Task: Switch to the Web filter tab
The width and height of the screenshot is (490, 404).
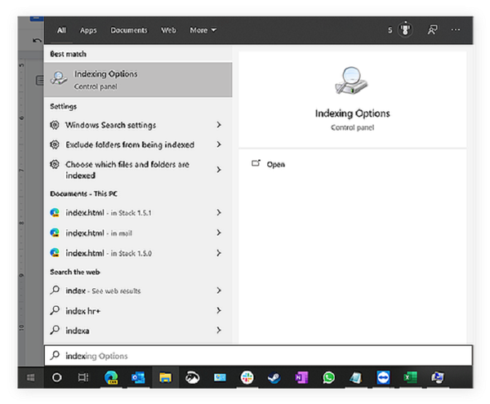Action: (168, 30)
